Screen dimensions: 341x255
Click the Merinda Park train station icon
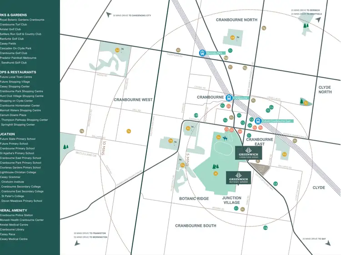tap(202, 53)
